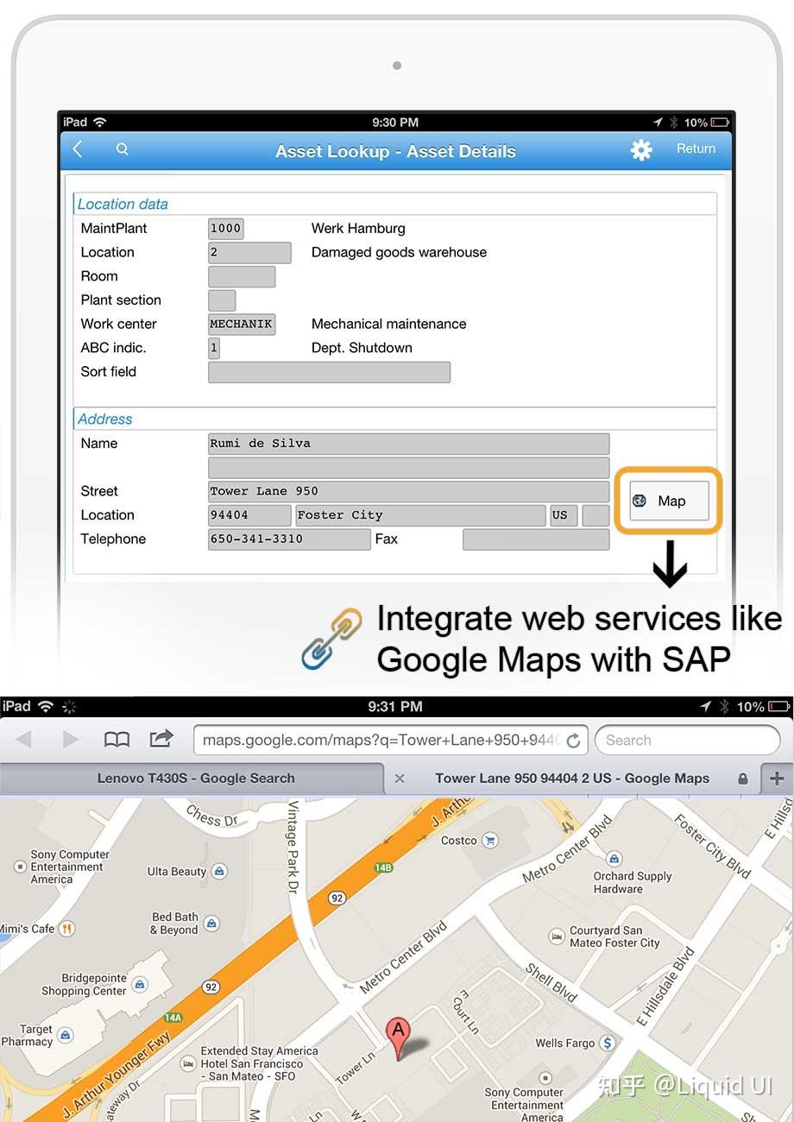The image size is (794, 1122).
Task: Go back using Safari's back arrow
Action: (x=23, y=740)
